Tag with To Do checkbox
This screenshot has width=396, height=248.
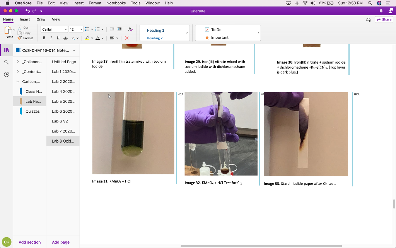(213, 29)
